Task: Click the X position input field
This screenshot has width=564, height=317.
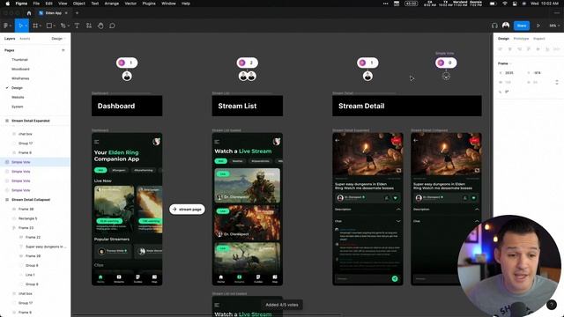Action: (x=511, y=73)
